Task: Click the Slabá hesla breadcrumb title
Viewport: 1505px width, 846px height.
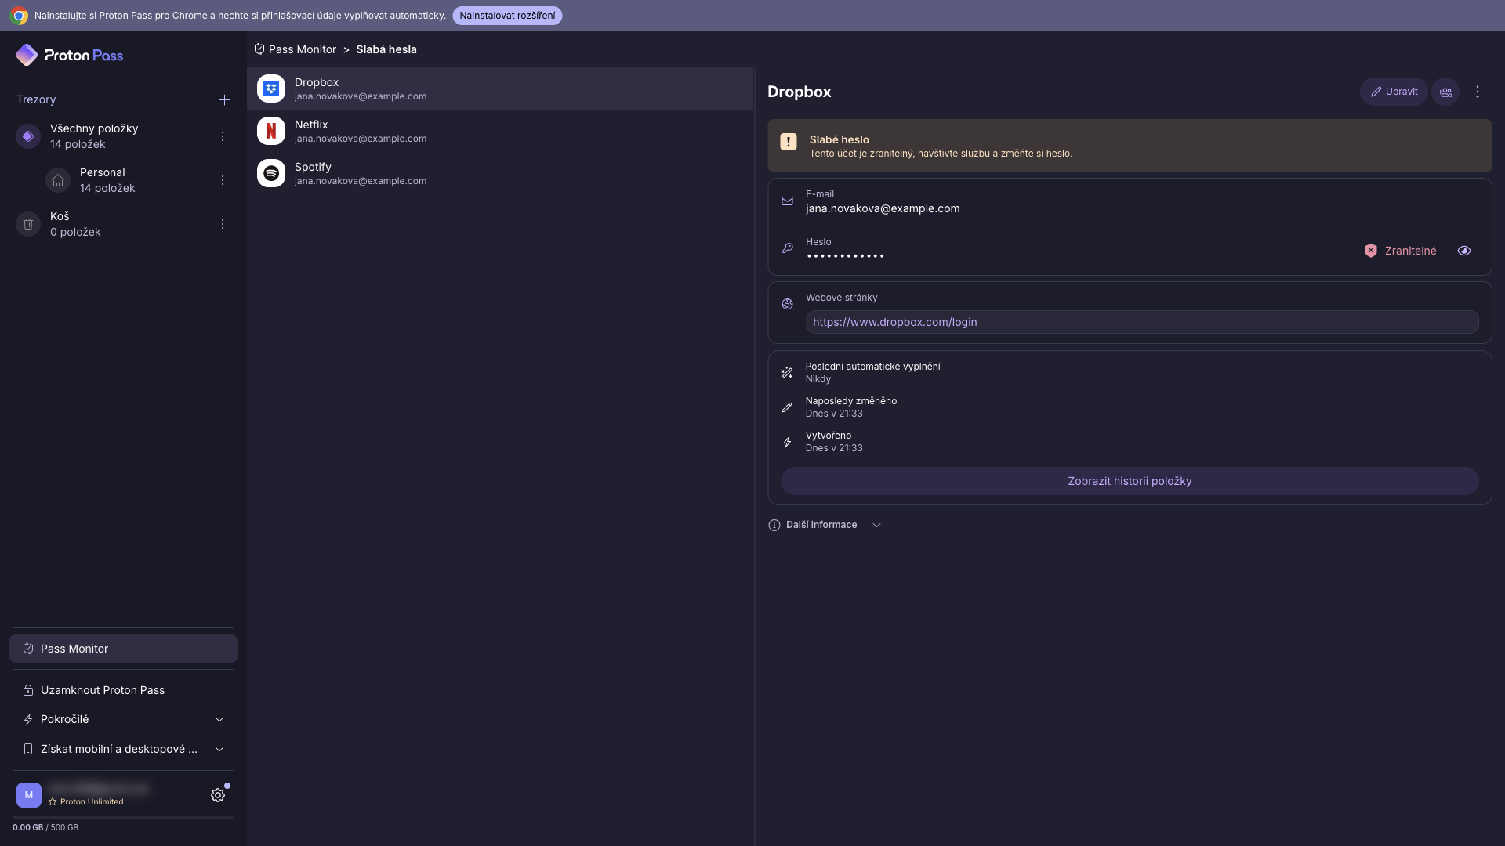Action: click(x=386, y=49)
